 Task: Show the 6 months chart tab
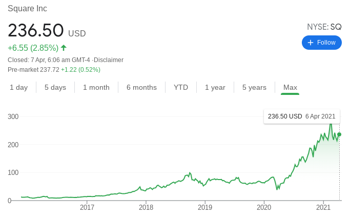pos(141,87)
